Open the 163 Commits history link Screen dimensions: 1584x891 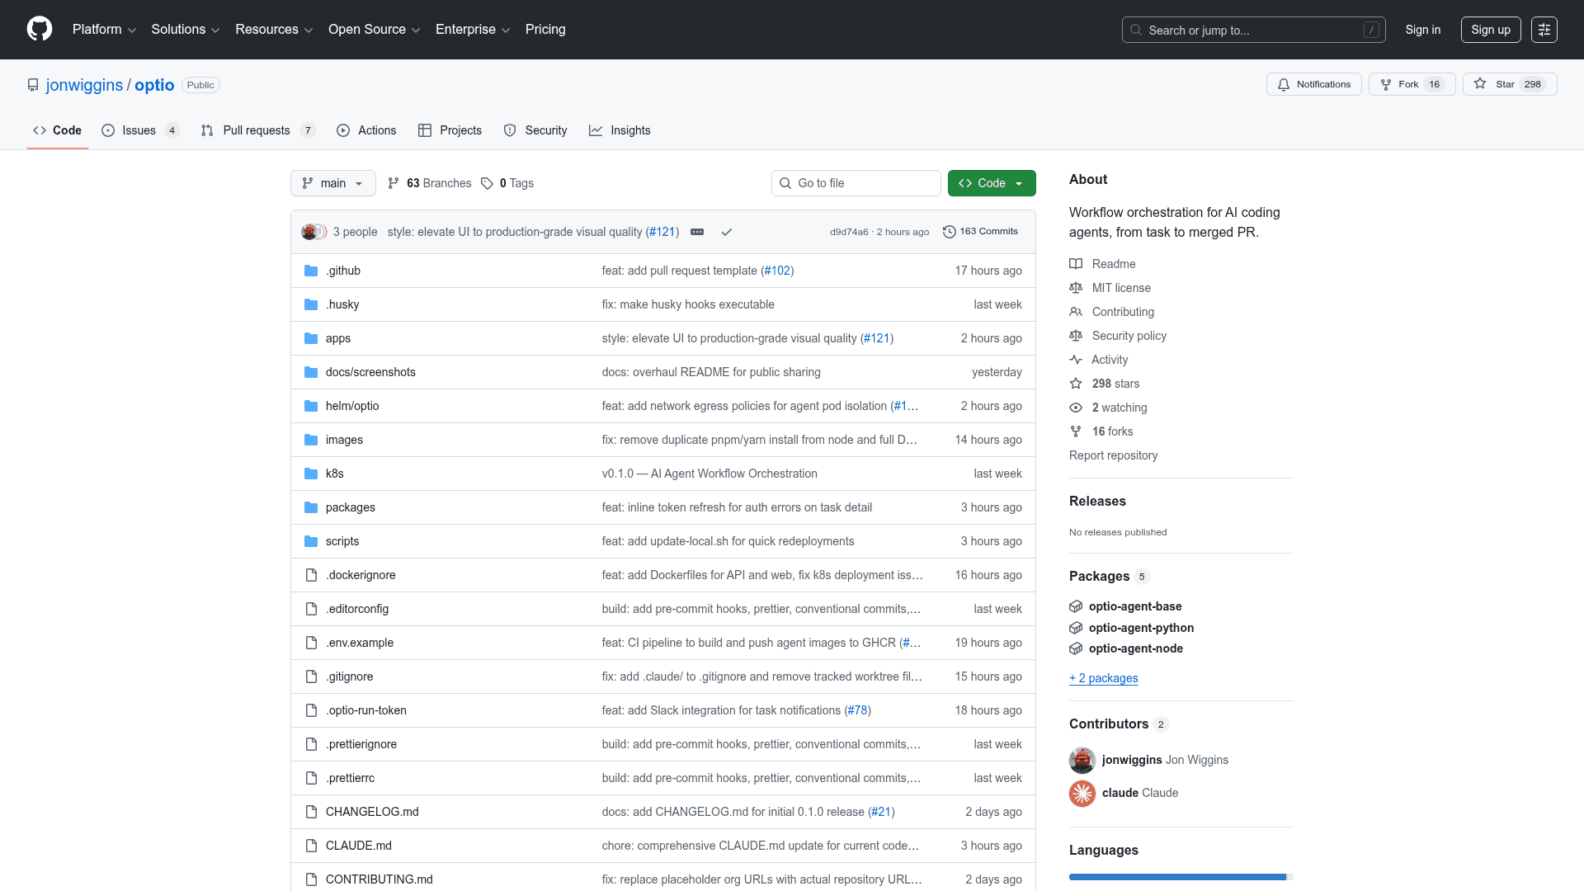pyautogui.click(x=980, y=232)
